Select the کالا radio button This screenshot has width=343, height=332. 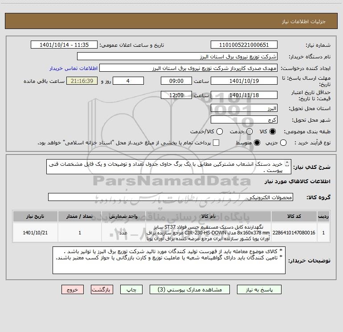tap(273, 131)
